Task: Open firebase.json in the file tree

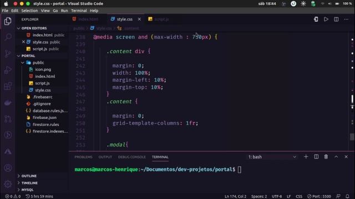Action: 44,118
